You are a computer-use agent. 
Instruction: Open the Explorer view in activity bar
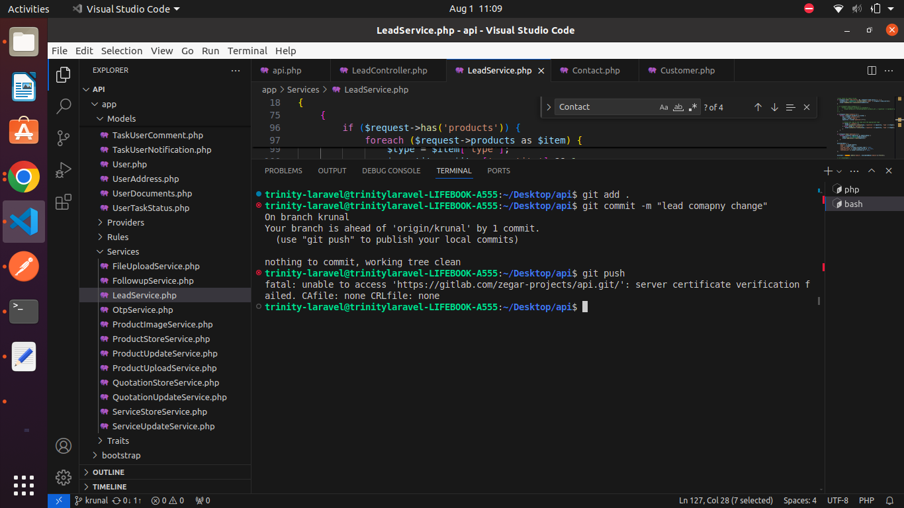[x=64, y=75]
